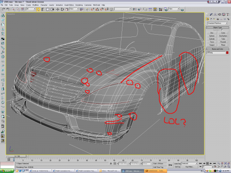Viewport: 231px width, 173px height.
Task: Toggle the Angle Snap icon
Action: [x=97, y=9]
